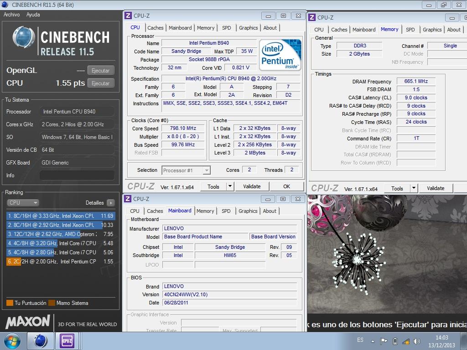467x350 pixels.
Task: Run the OpenGL test with Ejecutar
Action: pos(101,71)
